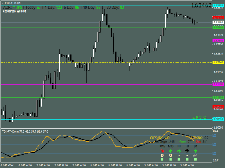Click the yellow GBPCAD symbol label
The height and width of the screenshot is (168, 225).
(156, 138)
